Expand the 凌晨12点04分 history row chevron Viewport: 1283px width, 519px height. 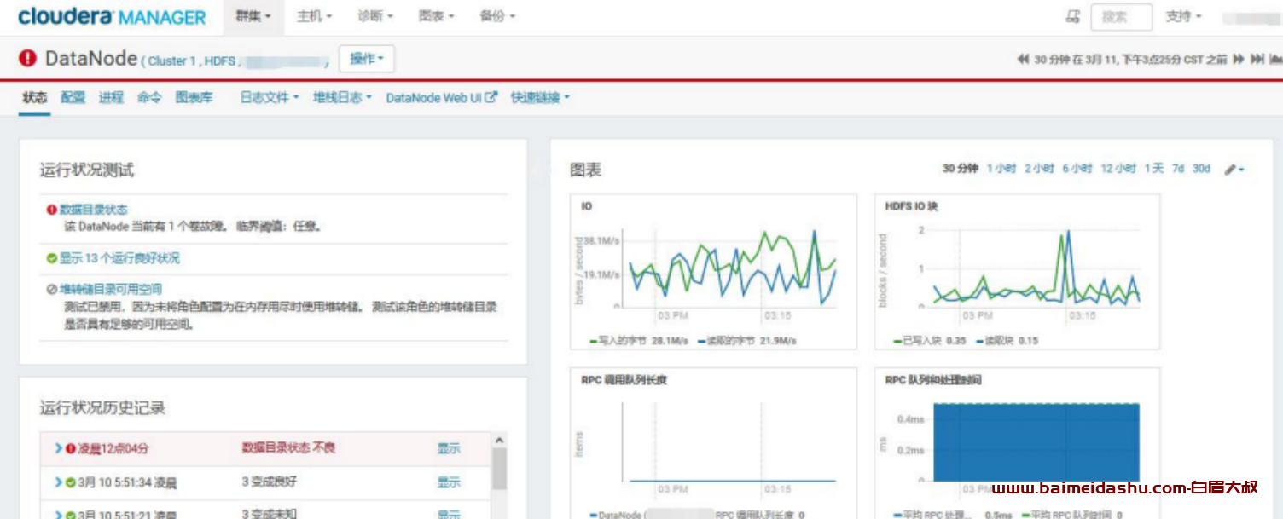[58, 448]
